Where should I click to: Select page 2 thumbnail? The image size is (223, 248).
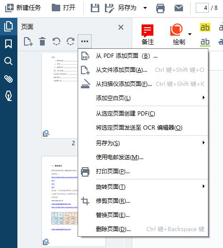tap(60, 96)
